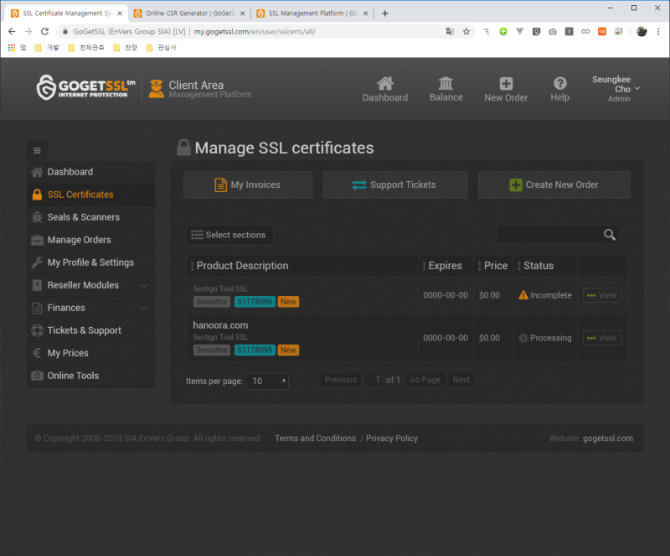Viewport: 670px width, 556px height.
Task: Close the Online CSR Generator tab
Action: pyautogui.click(x=242, y=13)
